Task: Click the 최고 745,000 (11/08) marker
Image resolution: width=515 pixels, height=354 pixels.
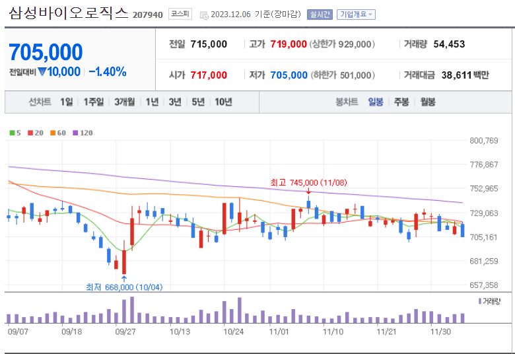Action: pos(308,182)
